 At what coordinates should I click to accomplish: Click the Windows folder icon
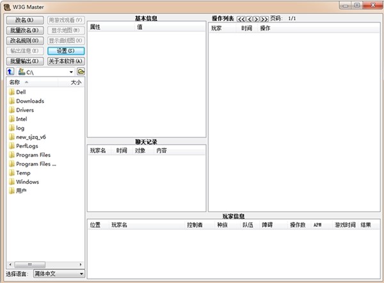pos(12,182)
